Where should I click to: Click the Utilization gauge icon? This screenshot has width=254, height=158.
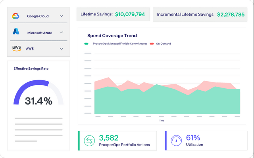[176, 141]
